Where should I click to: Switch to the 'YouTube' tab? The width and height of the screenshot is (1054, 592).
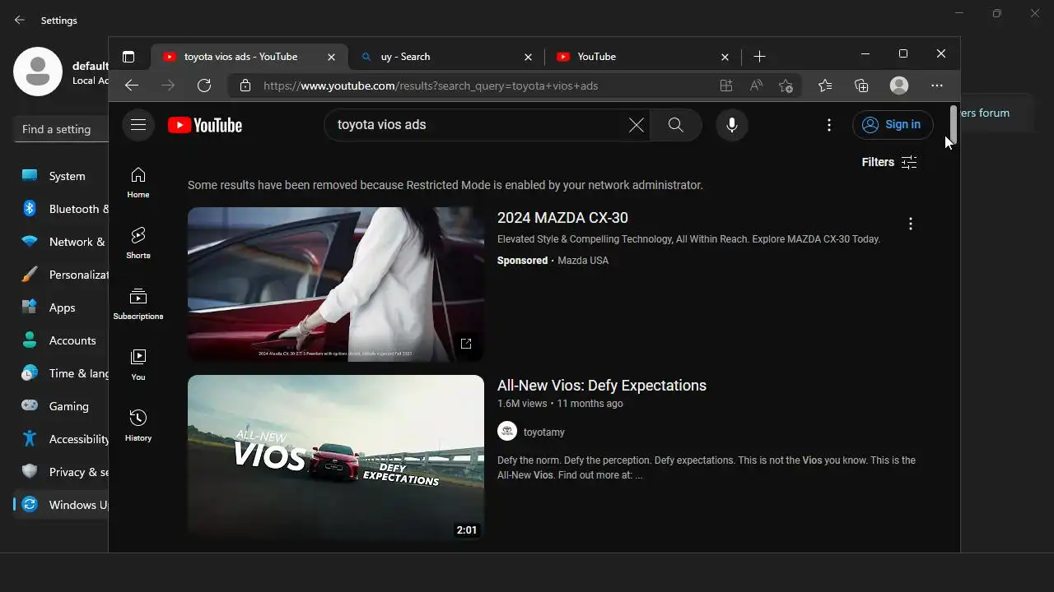click(641, 57)
